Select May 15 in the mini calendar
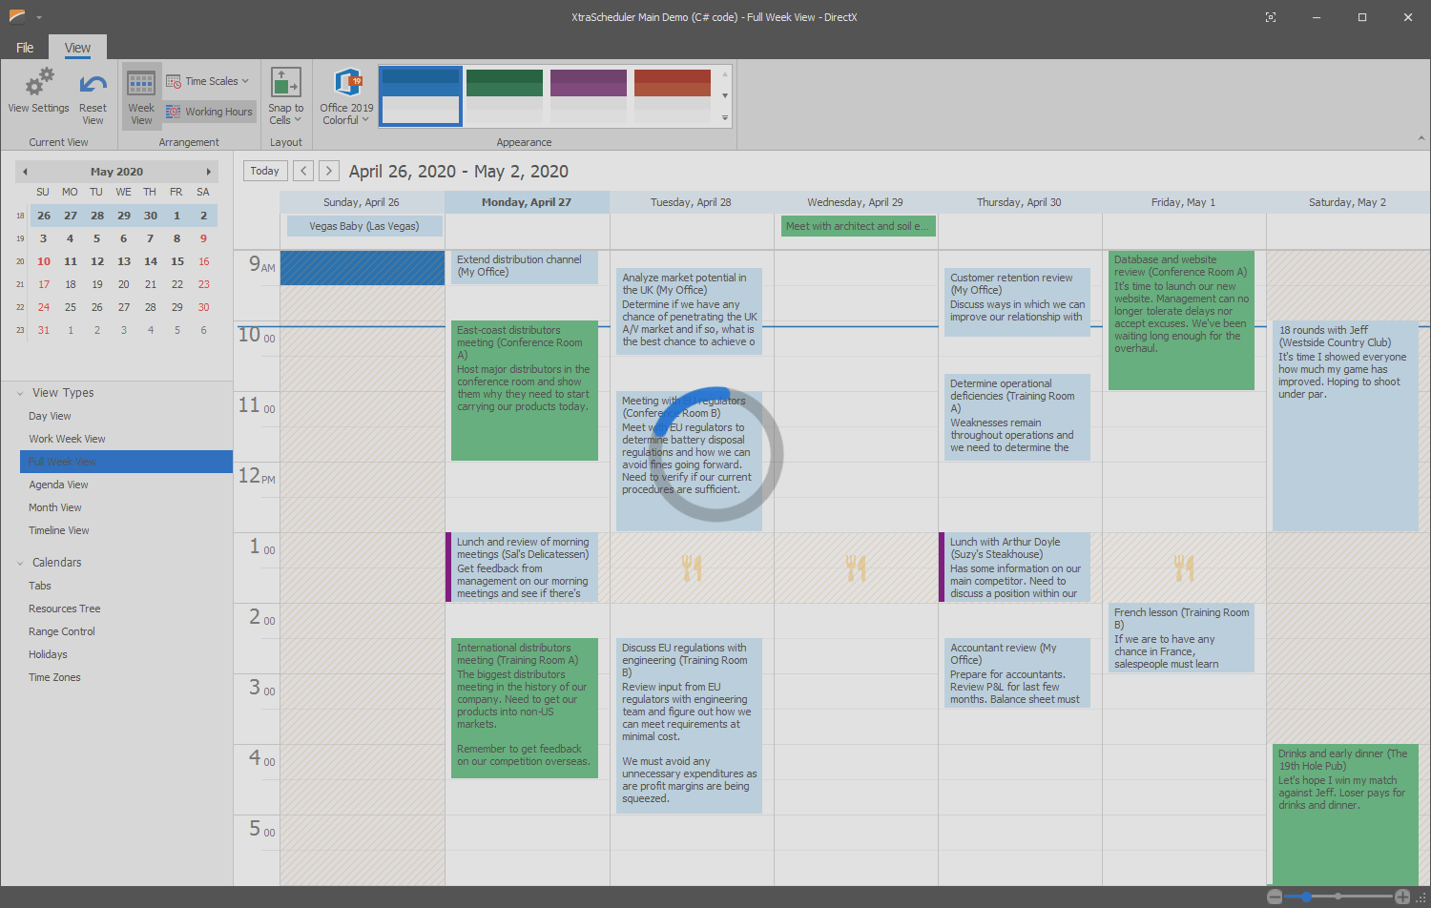Viewport: 1431px width, 908px height. pyautogui.click(x=176, y=261)
